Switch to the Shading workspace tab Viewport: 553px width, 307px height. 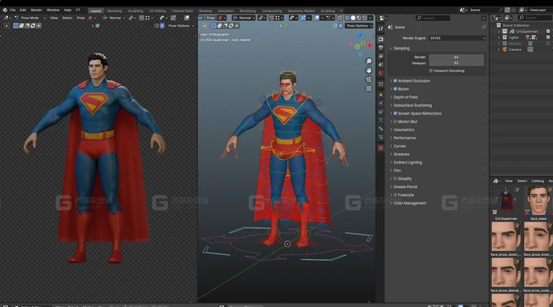point(205,11)
